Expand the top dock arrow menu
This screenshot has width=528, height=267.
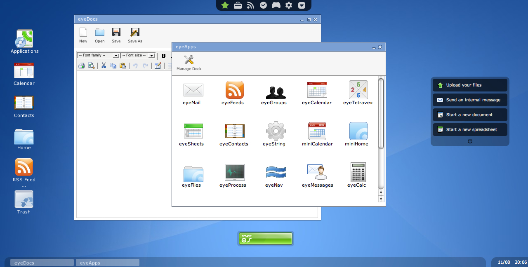(x=302, y=5)
